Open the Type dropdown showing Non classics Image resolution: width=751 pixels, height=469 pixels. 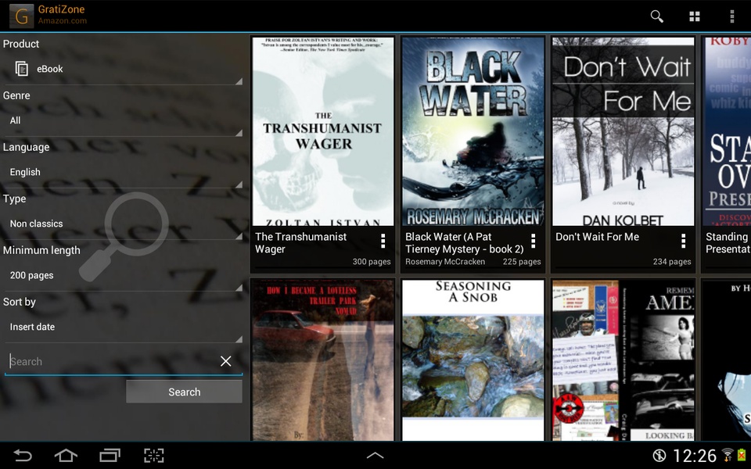123,224
